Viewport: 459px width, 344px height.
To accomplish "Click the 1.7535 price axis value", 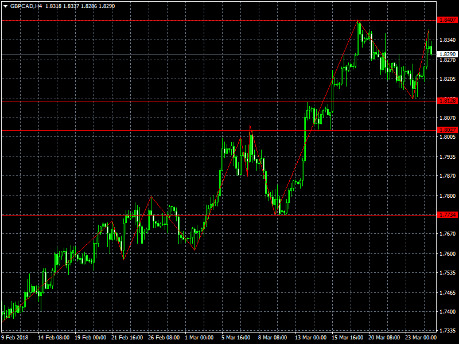I will click(x=448, y=273).
